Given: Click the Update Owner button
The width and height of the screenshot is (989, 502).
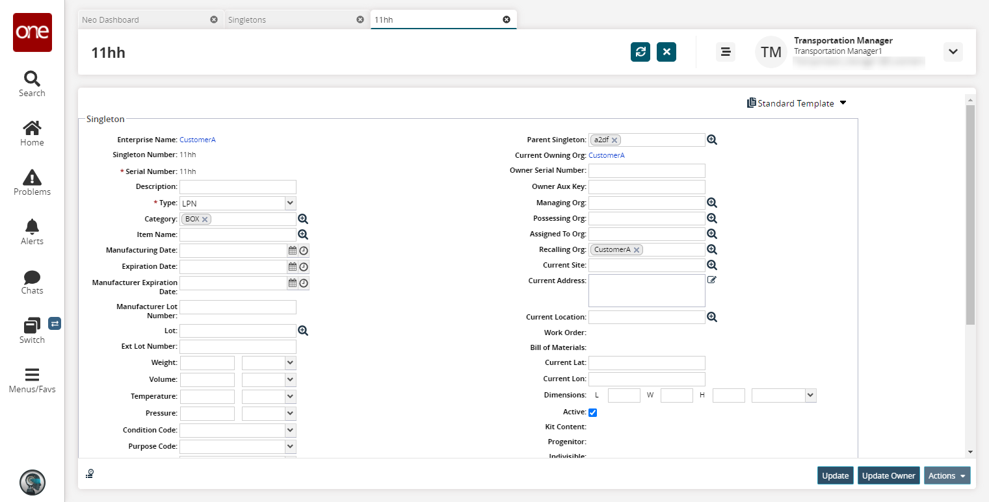Looking at the screenshot, I should (888, 476).
